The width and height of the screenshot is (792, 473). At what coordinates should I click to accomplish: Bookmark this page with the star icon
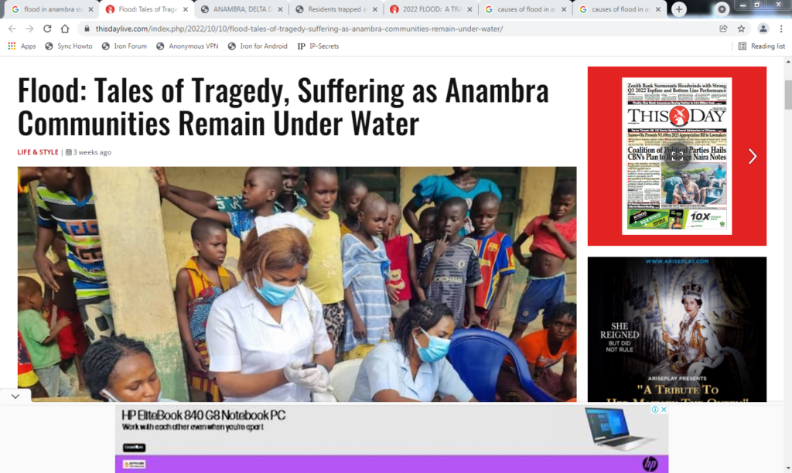point(741,29)
